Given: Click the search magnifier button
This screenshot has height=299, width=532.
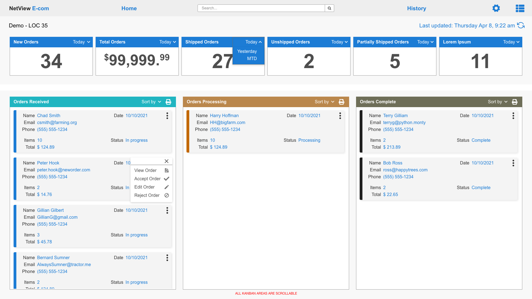Looking at the screenshot, I should tap(329, 8).
